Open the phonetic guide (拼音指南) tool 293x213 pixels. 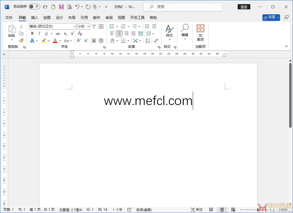[x=94, y=26]
